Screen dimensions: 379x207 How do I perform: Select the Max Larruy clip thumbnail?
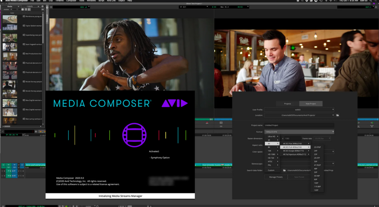10,121
